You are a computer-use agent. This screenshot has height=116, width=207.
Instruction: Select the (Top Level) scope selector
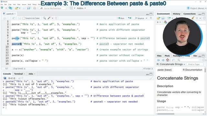point(19,69)
